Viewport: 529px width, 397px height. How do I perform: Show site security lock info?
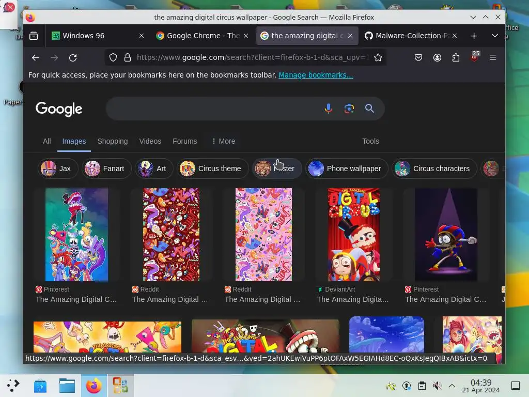(128, 58)
